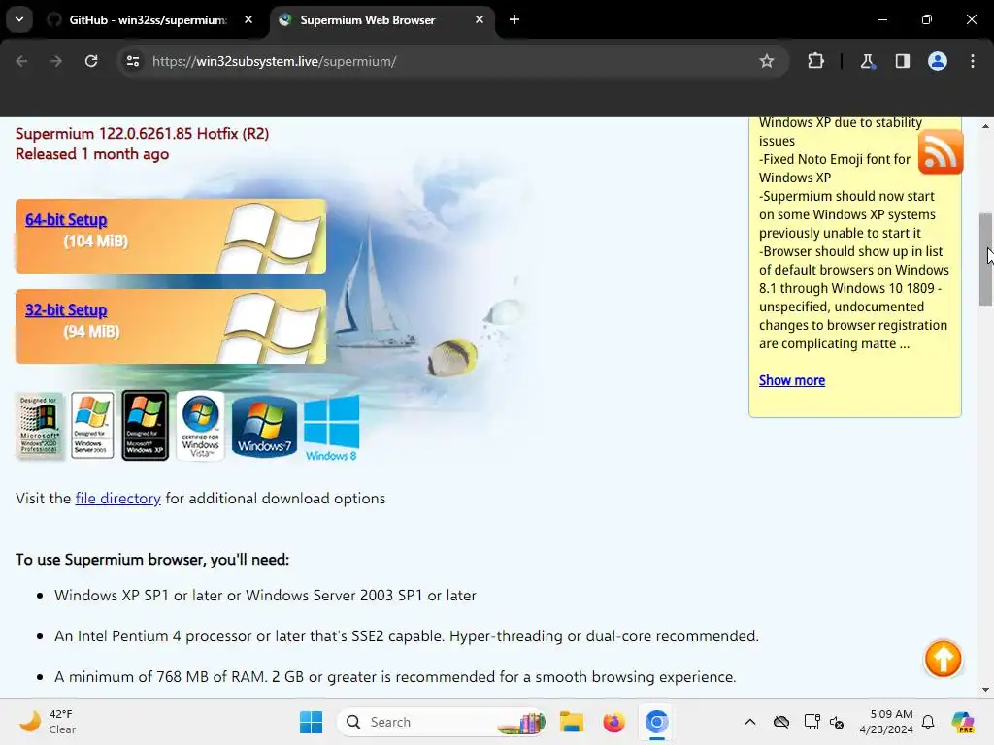Open the Copilot preview icon

[x=962, y=722]
